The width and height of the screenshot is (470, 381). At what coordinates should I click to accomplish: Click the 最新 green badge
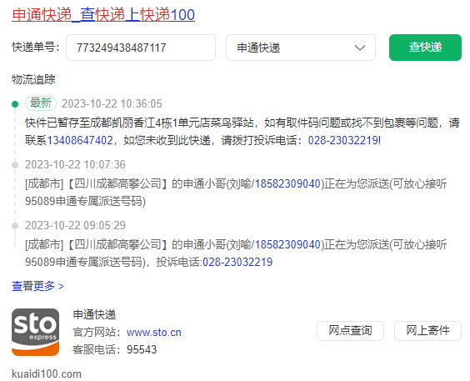click(41, 103)
